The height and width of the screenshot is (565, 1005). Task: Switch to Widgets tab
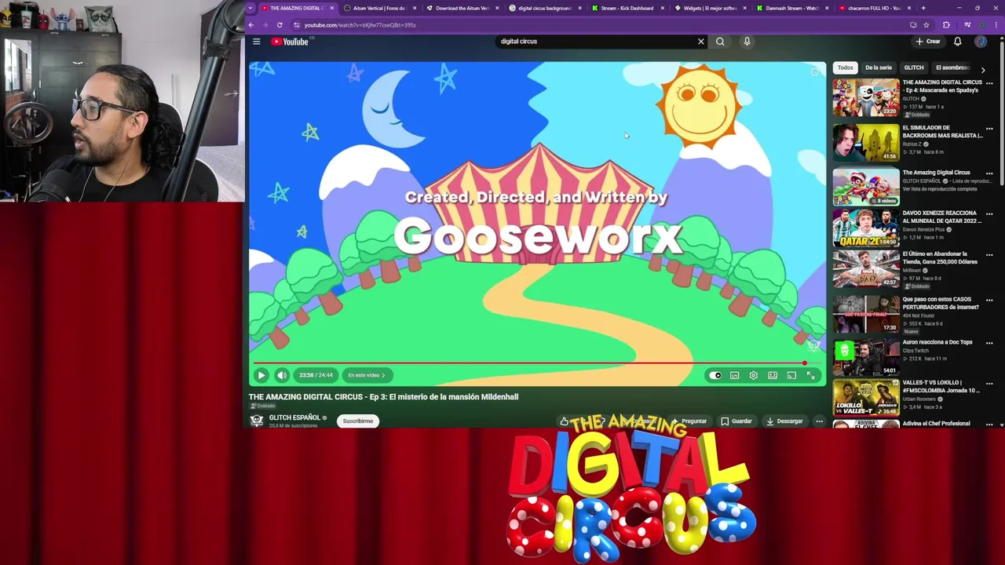click(709, 8)
